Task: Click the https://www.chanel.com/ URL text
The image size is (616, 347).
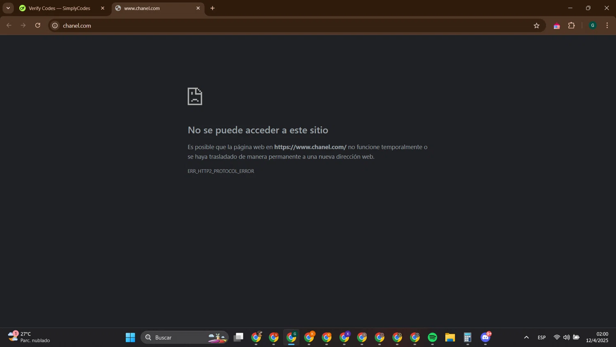Action: 310,147
